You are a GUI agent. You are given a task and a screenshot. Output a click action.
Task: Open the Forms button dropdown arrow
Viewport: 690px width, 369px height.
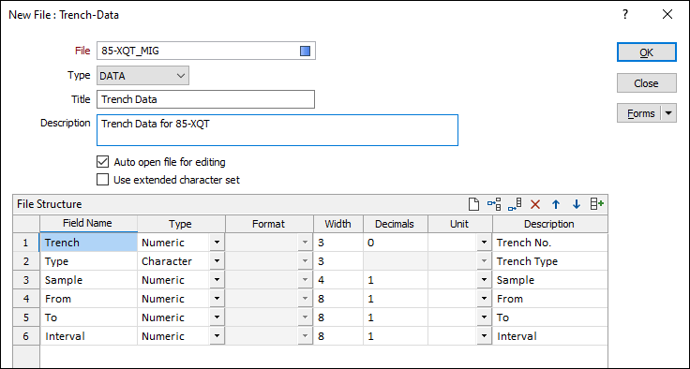pos(668,113)
